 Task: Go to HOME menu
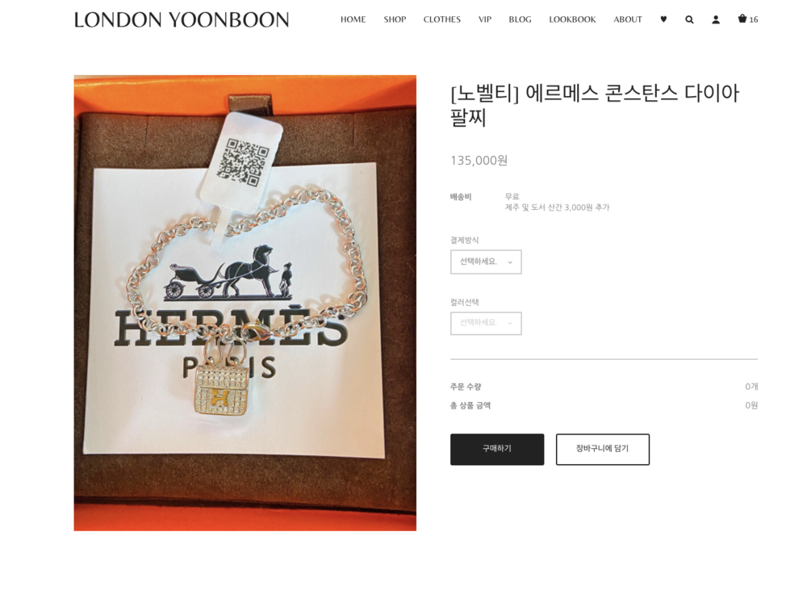tap(353, 19)
